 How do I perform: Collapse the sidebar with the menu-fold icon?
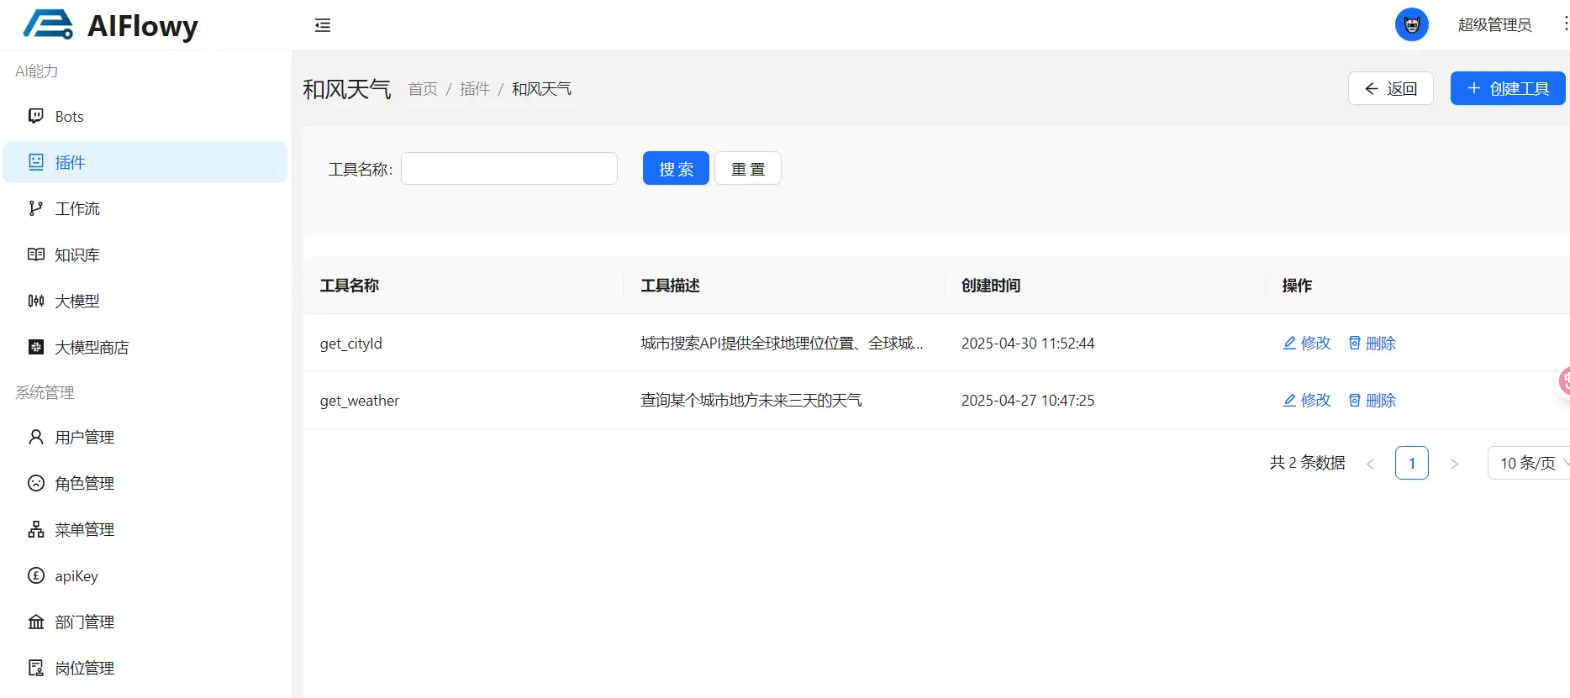coord(323,25)
